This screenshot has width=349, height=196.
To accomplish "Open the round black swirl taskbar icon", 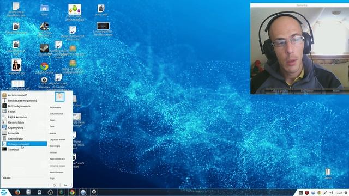I will [50, 192].
